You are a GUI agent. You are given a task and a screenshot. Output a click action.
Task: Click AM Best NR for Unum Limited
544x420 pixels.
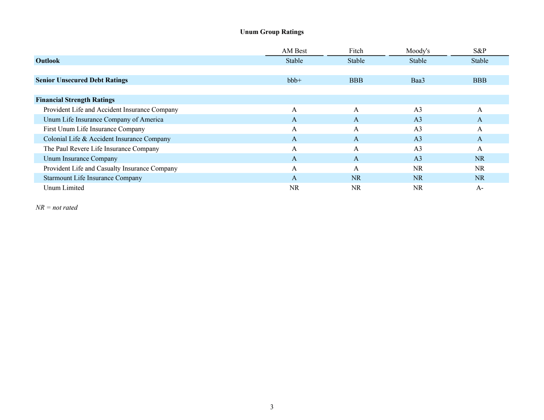tap(294, 188)
